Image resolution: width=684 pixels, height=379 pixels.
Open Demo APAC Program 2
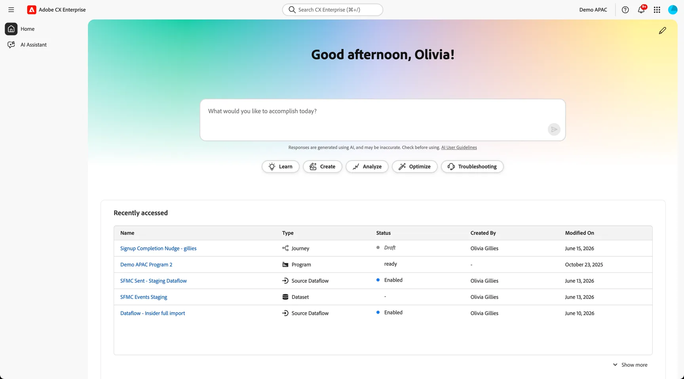146,264
